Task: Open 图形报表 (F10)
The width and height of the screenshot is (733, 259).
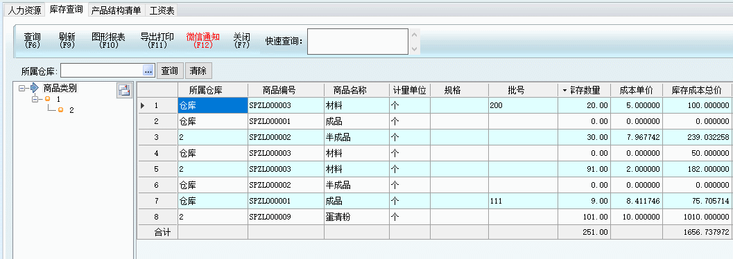Action: pyautogui.click(x=108, y=41)
